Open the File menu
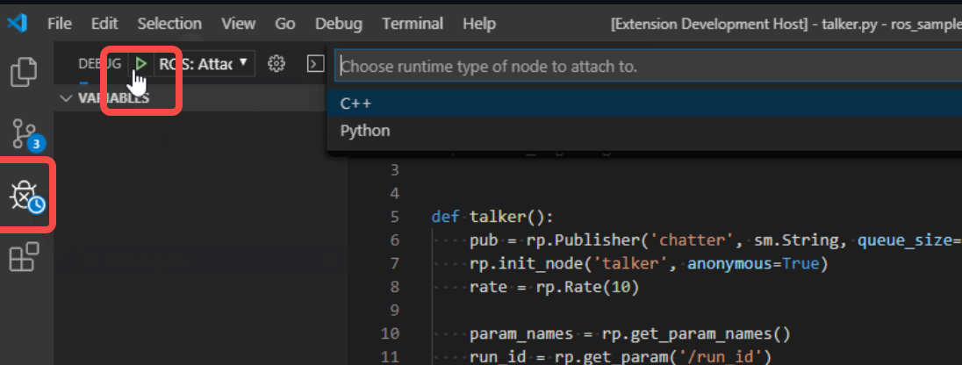Viewport: 962px width, 365px height. [x=60, y=24]
